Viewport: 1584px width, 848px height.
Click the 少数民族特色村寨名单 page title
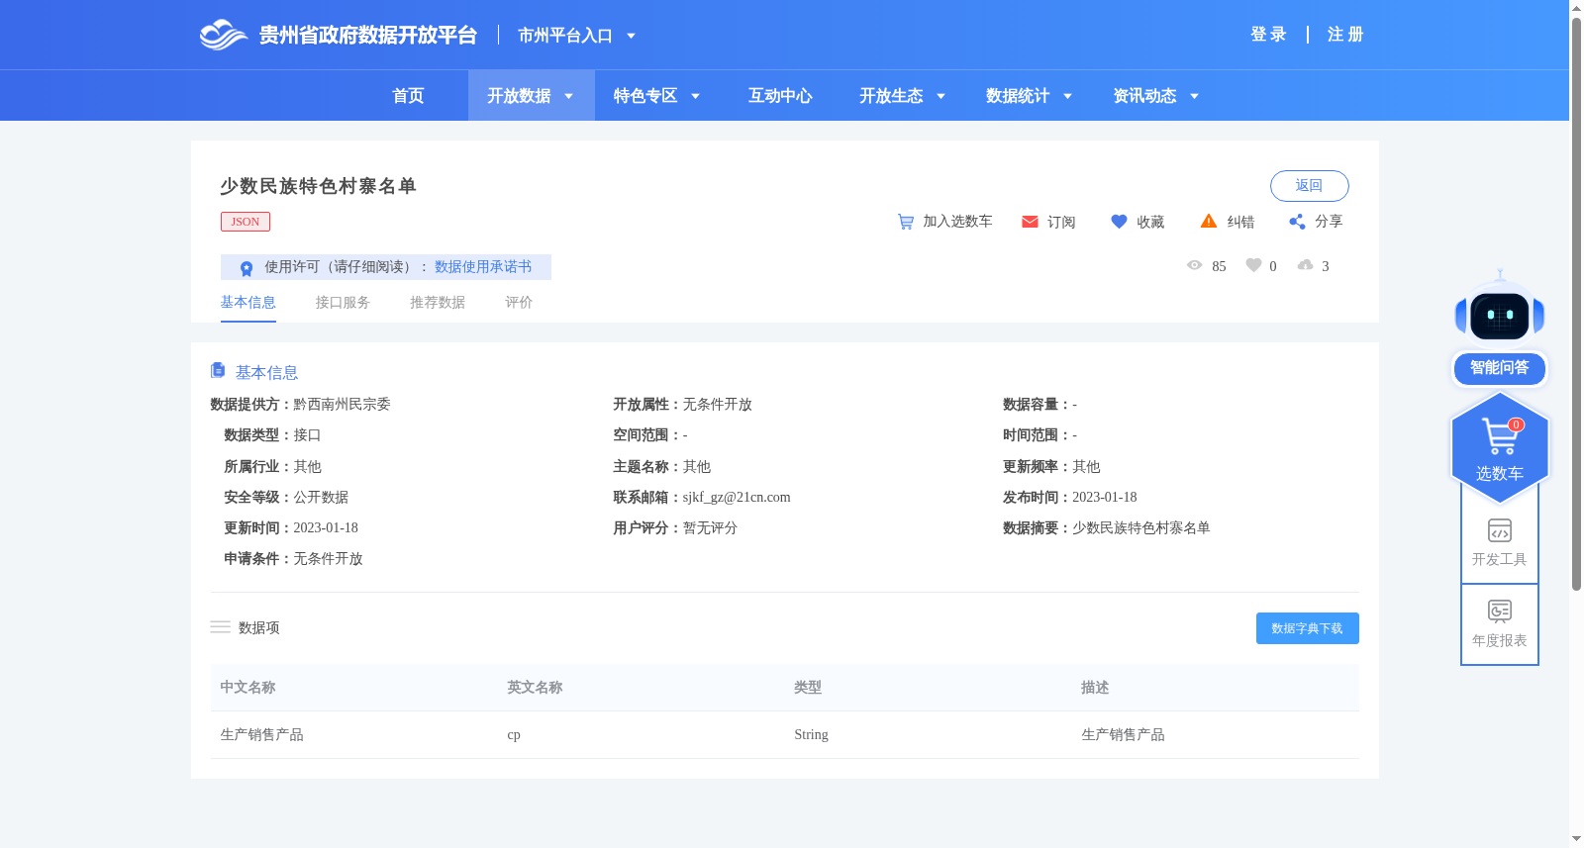[318, 186]
